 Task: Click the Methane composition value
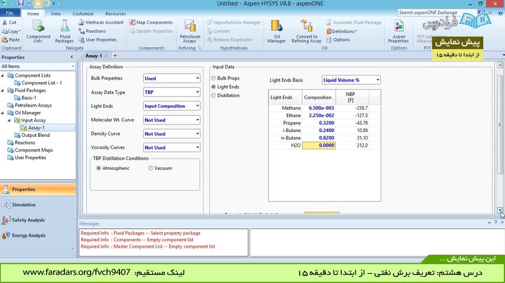click(319, 108)
